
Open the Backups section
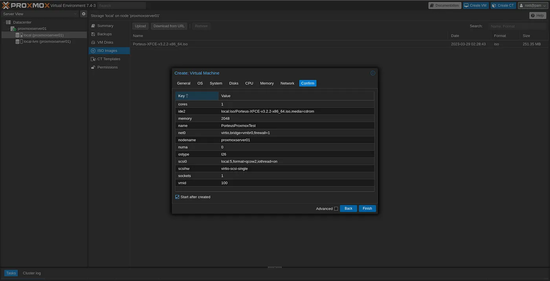[x=104, y=34]
